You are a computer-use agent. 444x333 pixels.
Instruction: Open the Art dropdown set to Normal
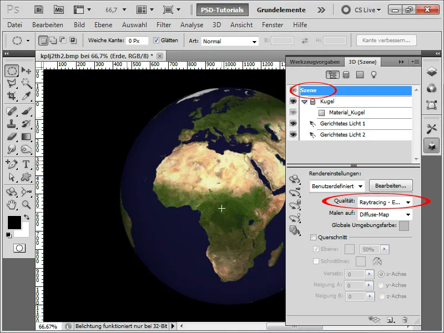[x=230, y=41]
